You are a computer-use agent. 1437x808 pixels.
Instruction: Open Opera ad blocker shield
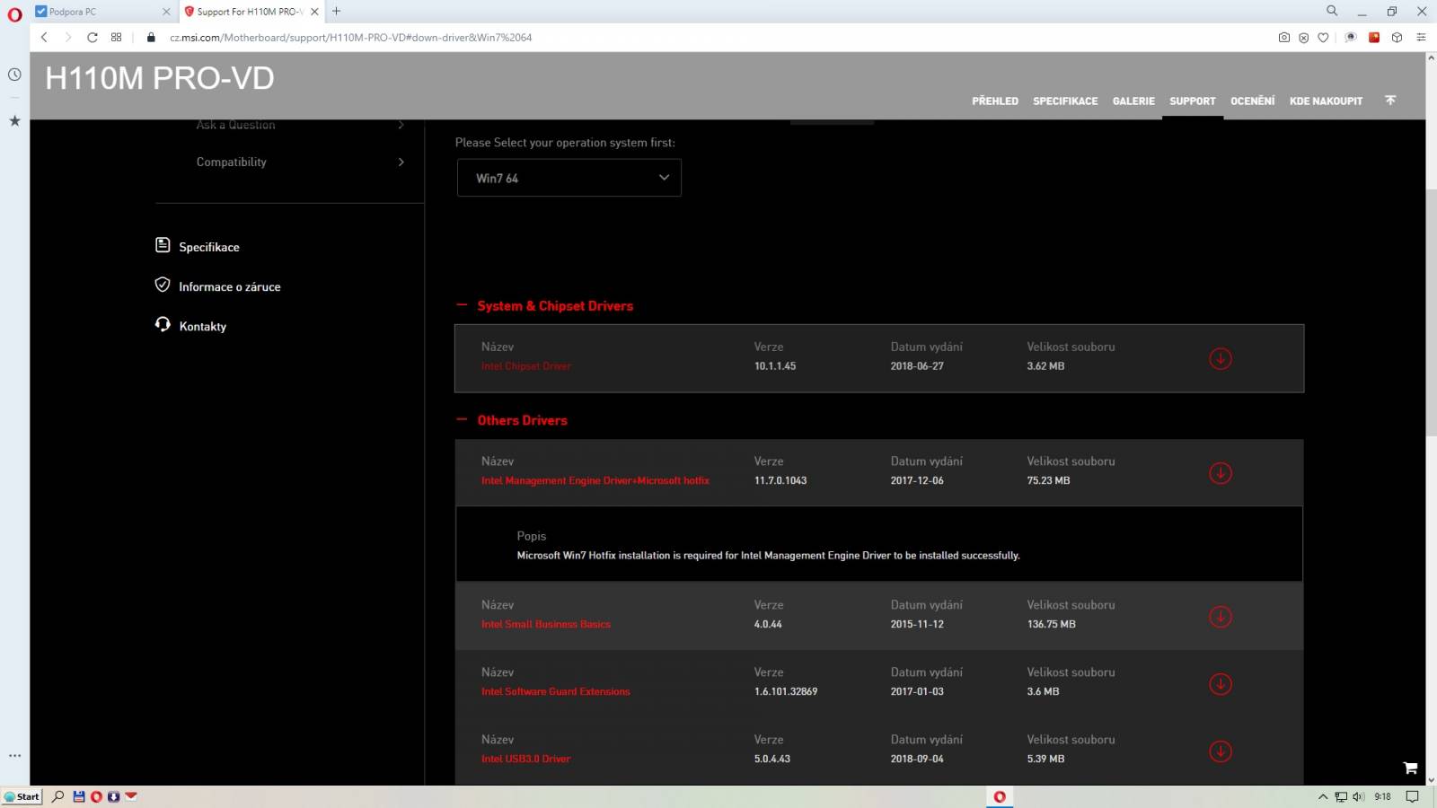click(x=1303, y=38)
